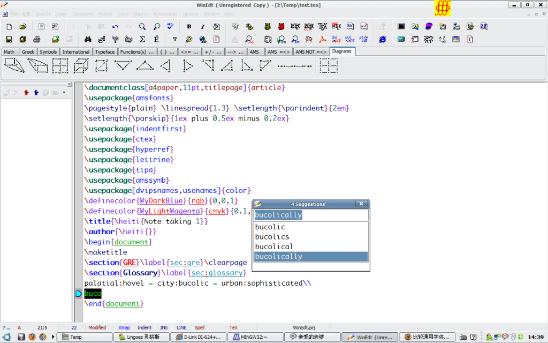Click the suggestion text input field
Image resolution: width=548 pixels, height=343 pixels.
(x=310, y=215)
